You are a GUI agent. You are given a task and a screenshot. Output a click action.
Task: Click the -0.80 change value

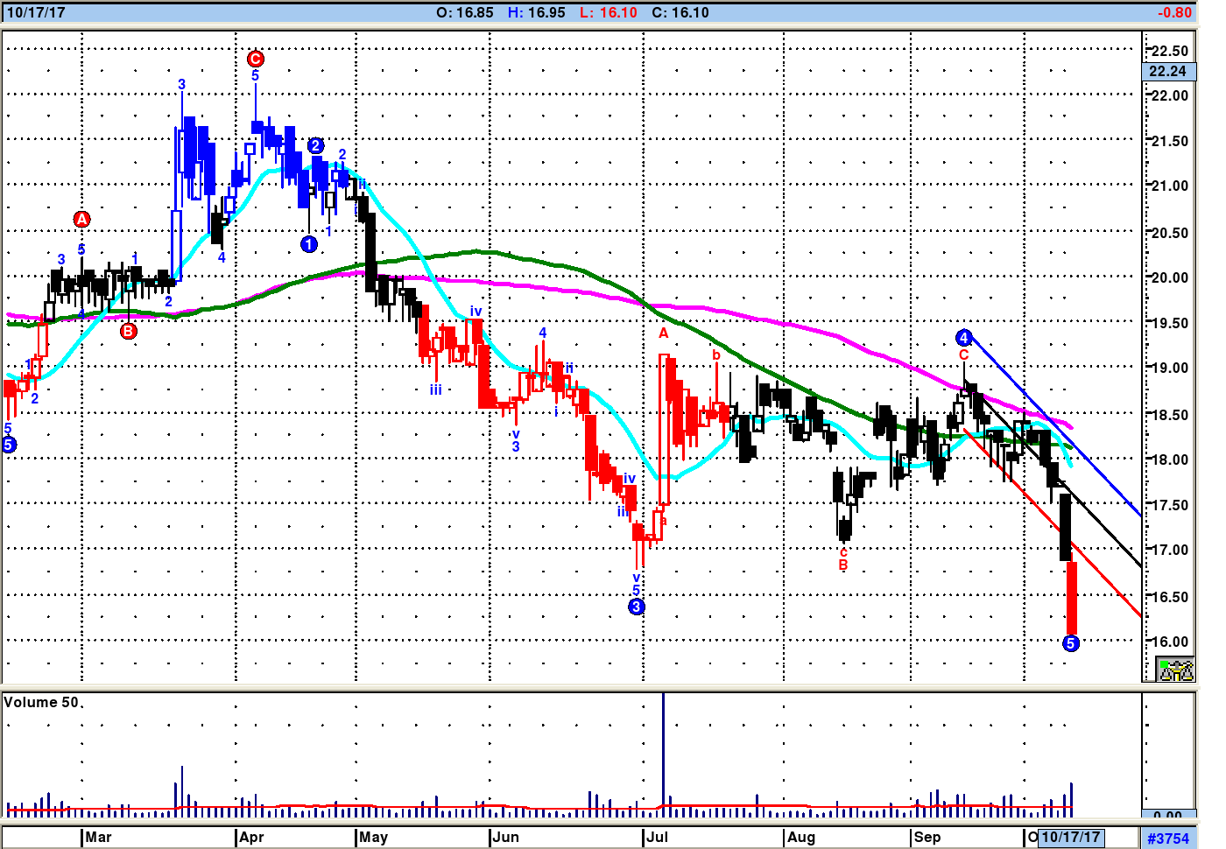[x=1174, y=12]
